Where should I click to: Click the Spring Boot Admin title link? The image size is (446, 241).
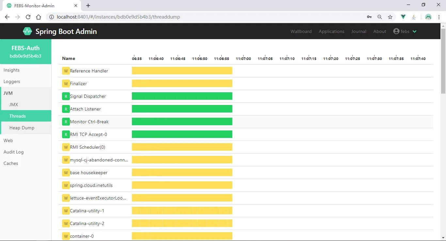(x=66, y=31)
